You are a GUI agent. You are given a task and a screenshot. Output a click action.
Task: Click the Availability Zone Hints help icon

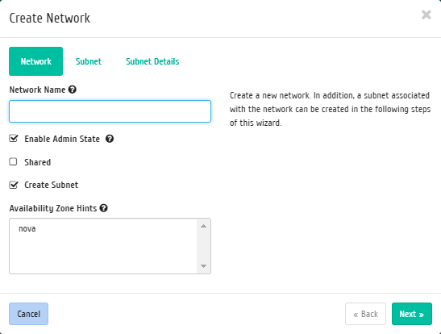click(x=103, y=208)
